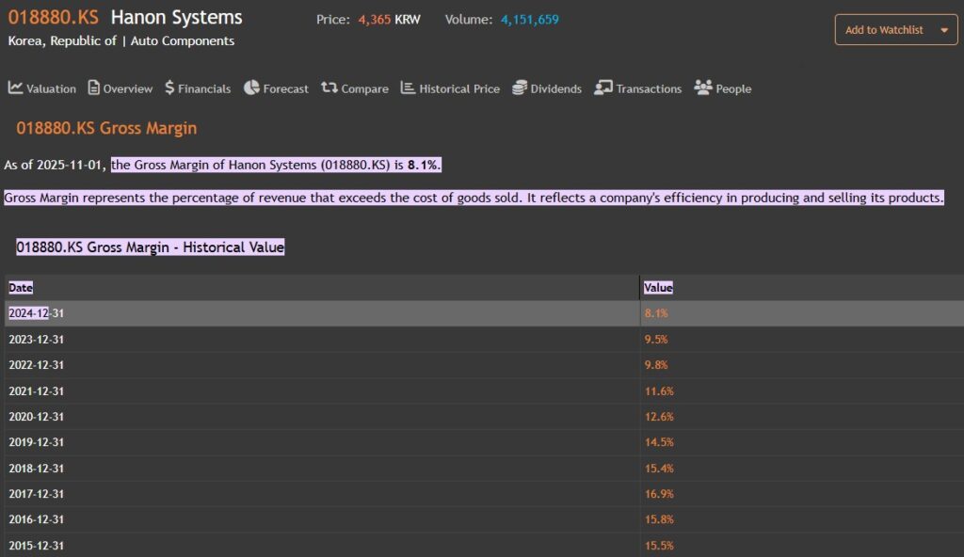This screenshot has height=557, width=964.
Task: Select the Date column header
Action: [x=21, y=288]
